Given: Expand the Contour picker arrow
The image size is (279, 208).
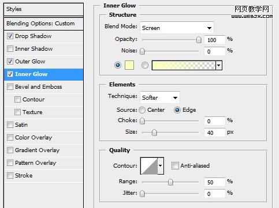Looking at the screenshot, I should click(x=161, y=166).
